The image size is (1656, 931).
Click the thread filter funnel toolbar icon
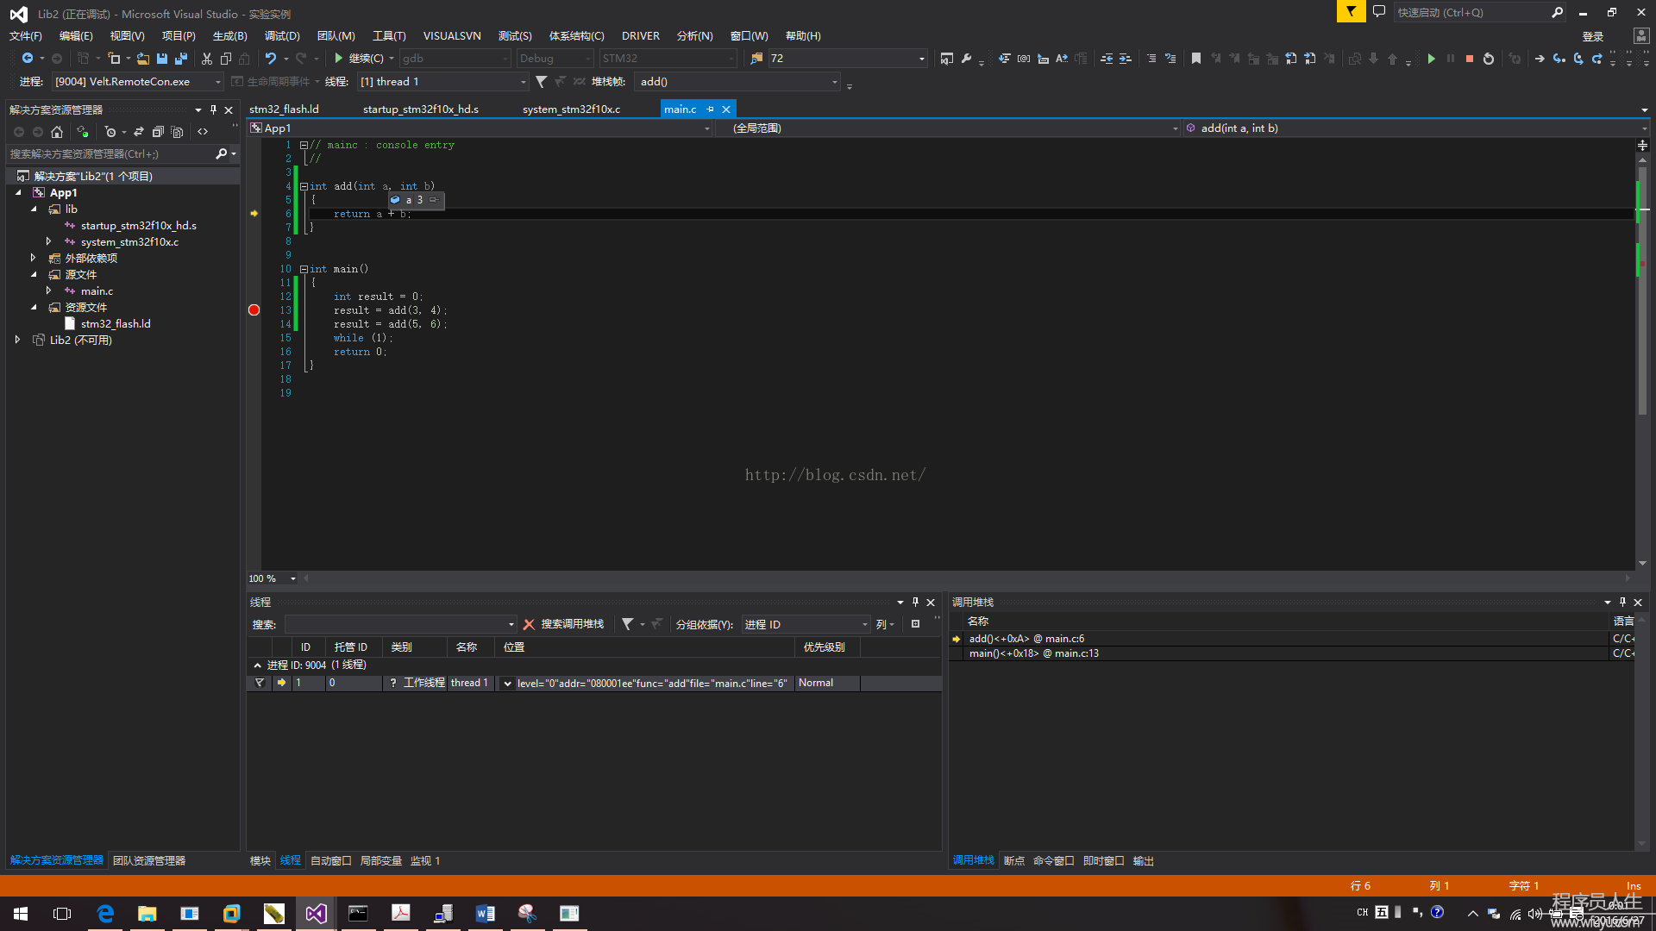tap(541, 82)
